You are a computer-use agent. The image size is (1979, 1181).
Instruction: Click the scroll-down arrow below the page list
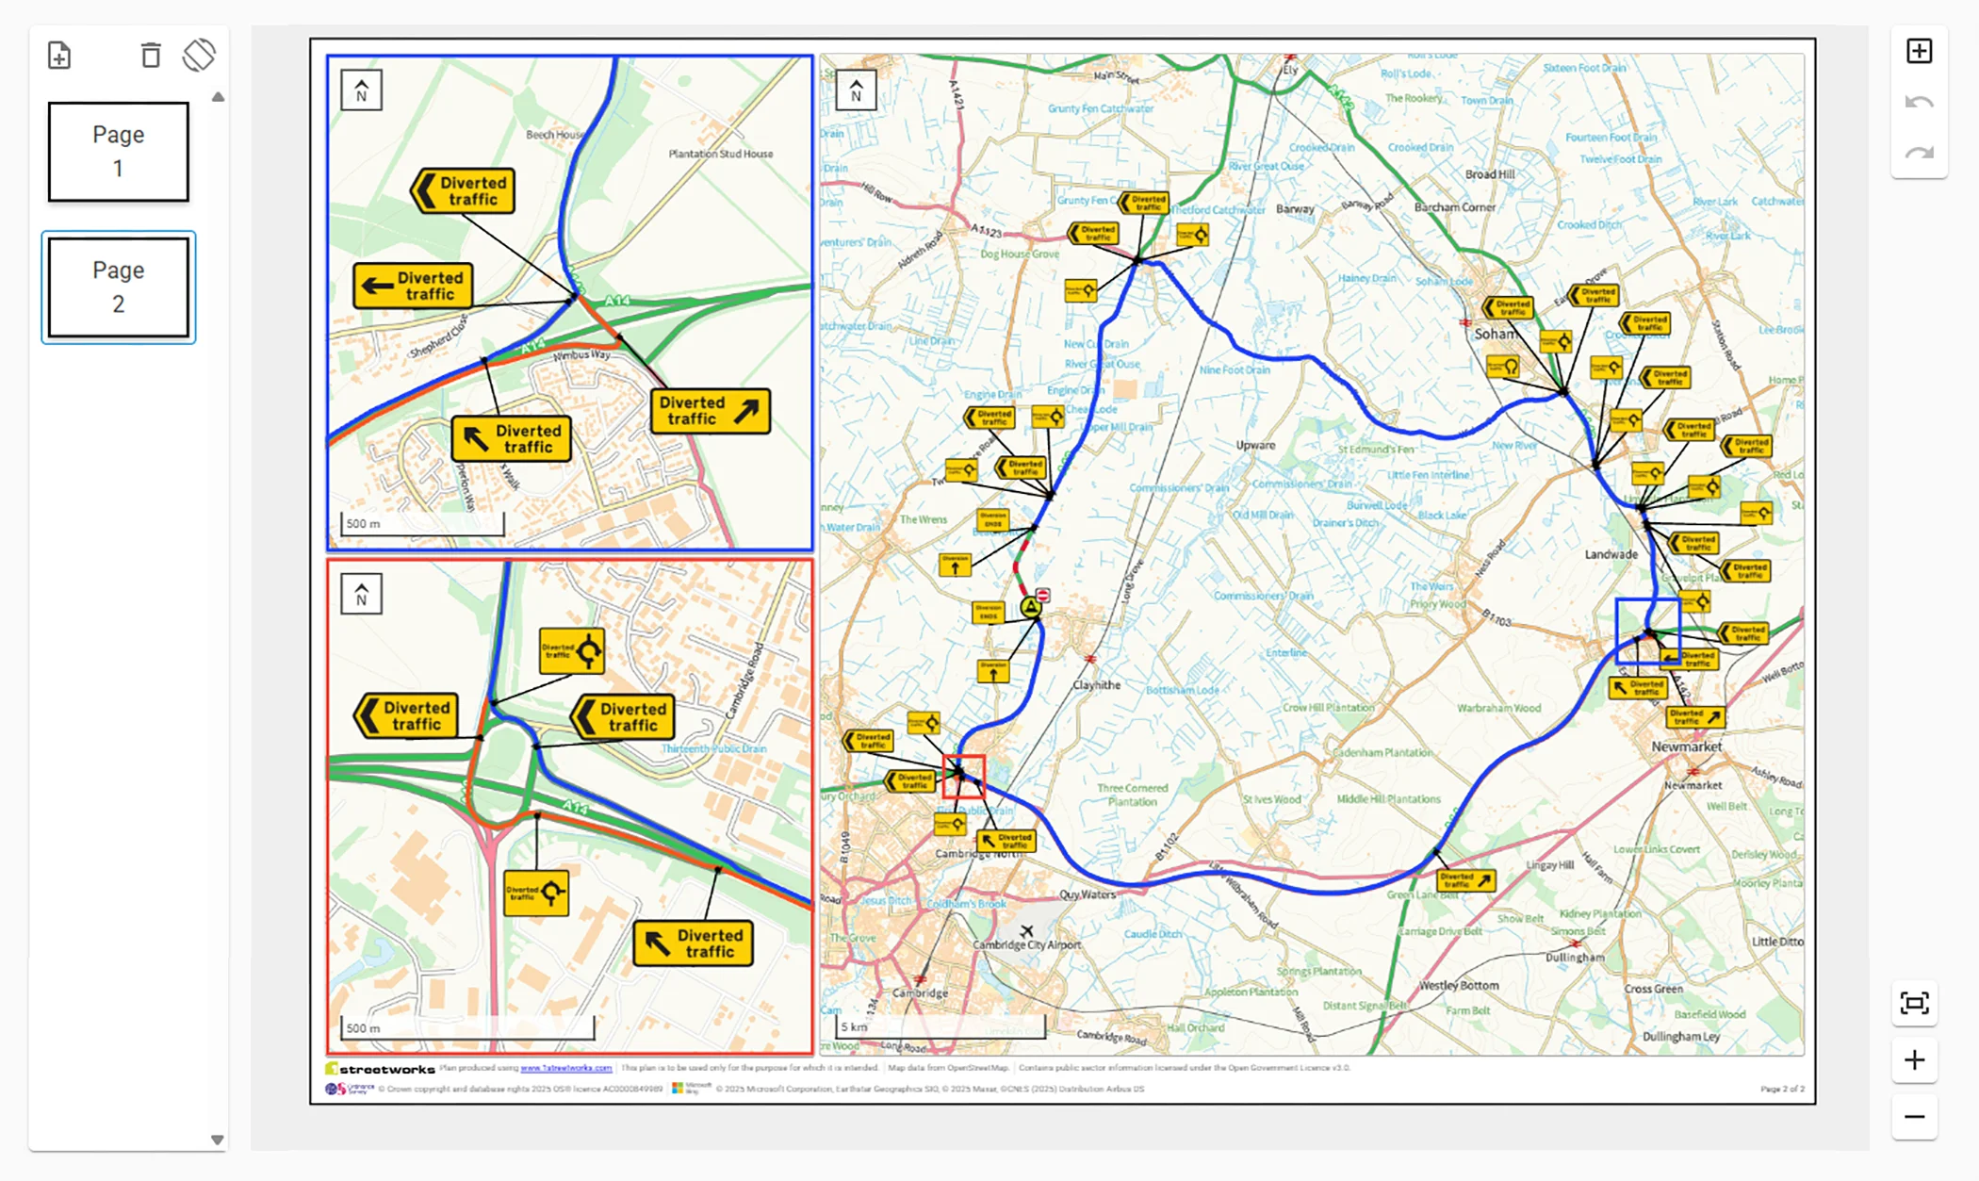click(x=219, y=1141)
